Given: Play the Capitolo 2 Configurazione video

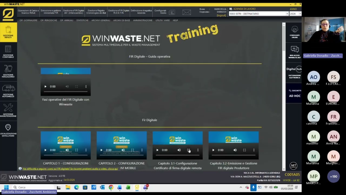Looking at the screenshot, I should (x=101, y=150).
